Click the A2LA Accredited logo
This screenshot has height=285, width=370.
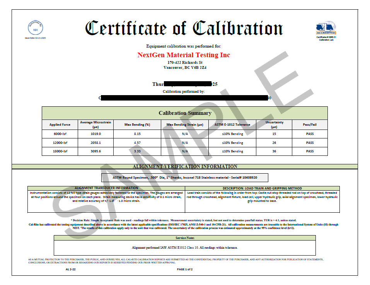coord(326,28)
